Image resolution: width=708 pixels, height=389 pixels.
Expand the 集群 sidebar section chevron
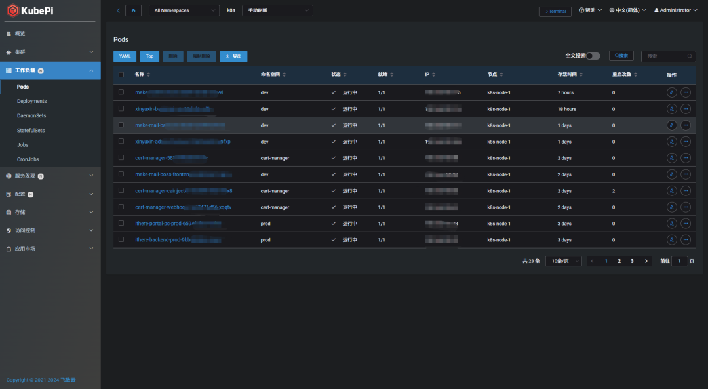pyautogui.click(x=91, y=52)
